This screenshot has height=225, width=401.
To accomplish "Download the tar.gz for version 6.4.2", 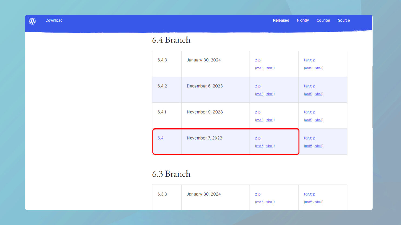I will pyautogui.click(x=309, y=86).
